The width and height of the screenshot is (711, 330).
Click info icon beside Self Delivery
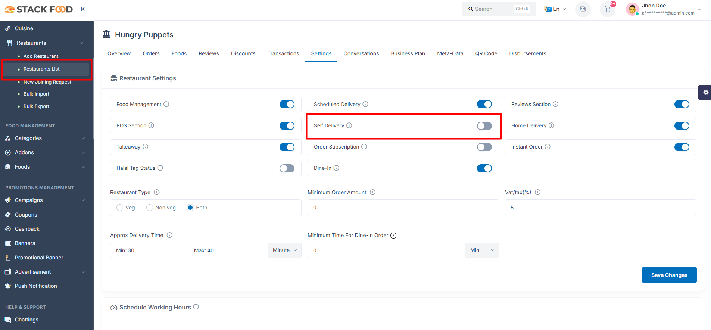[x=349, y=125]
